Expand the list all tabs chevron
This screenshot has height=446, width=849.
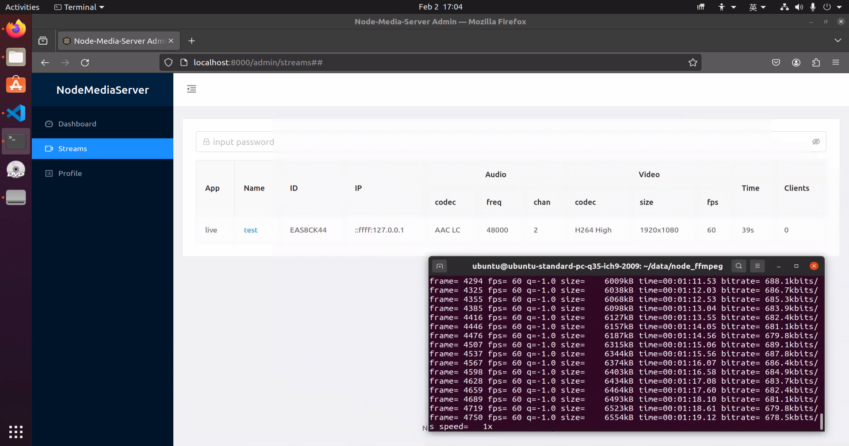(x=838, y=40)
